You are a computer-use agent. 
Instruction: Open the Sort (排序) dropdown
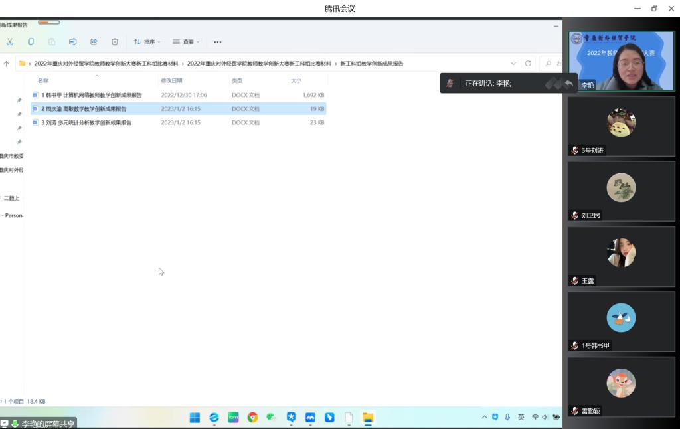pos(147,42)
